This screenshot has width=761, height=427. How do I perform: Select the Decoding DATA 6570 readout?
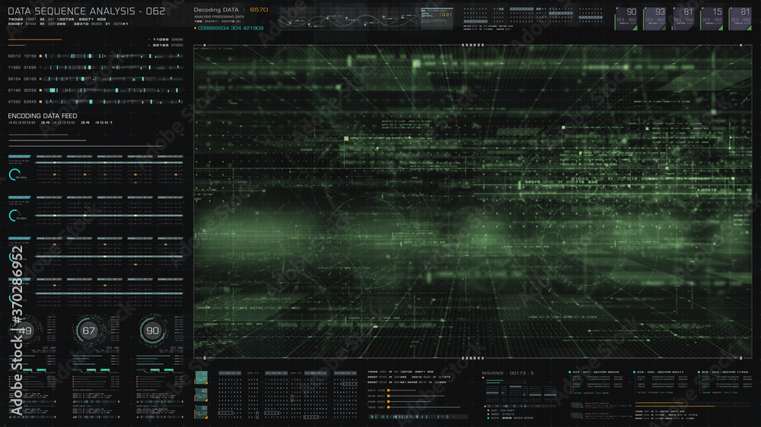point(231,10)
